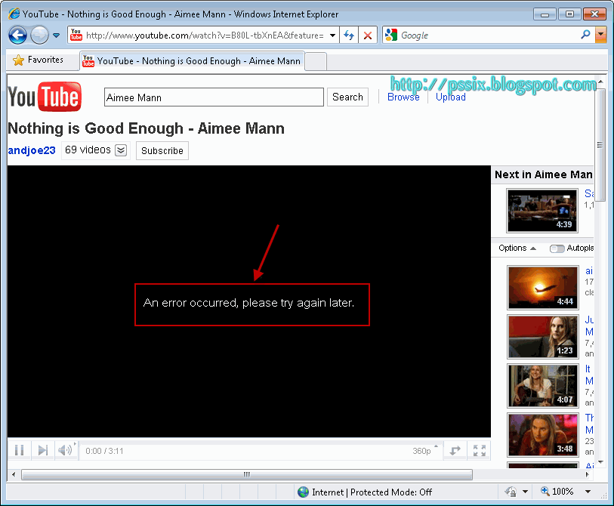Open the Favorites star button
614x506 pixels.
click(39, 60)
